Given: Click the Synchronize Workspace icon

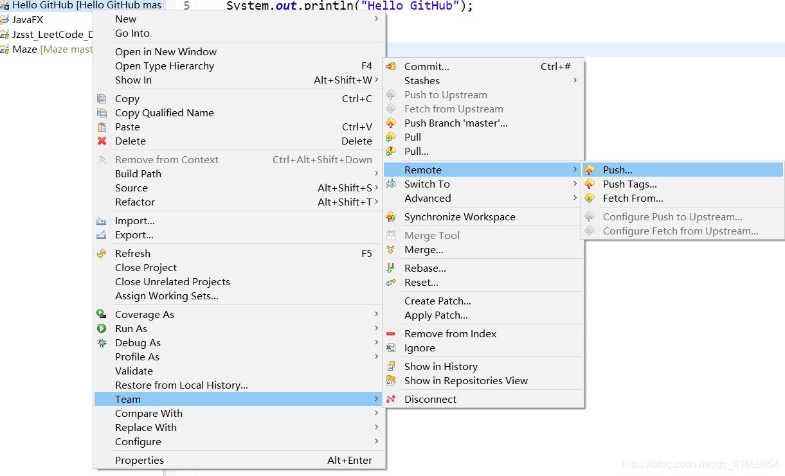Looking at the screenshot, I should coord(390,216).
